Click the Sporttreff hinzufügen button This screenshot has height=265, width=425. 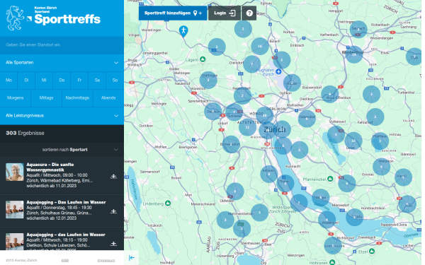click(173, 13)
